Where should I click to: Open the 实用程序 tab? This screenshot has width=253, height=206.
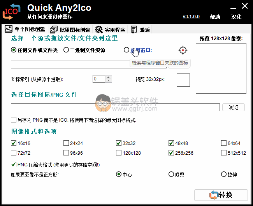pyautogui.click(x=110, y=30)
